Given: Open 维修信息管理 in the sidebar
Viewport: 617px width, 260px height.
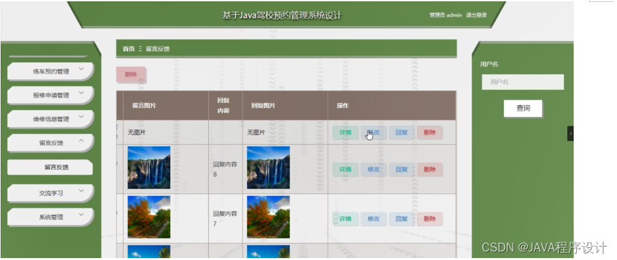Looking at the screenshot, I should 50,119.
